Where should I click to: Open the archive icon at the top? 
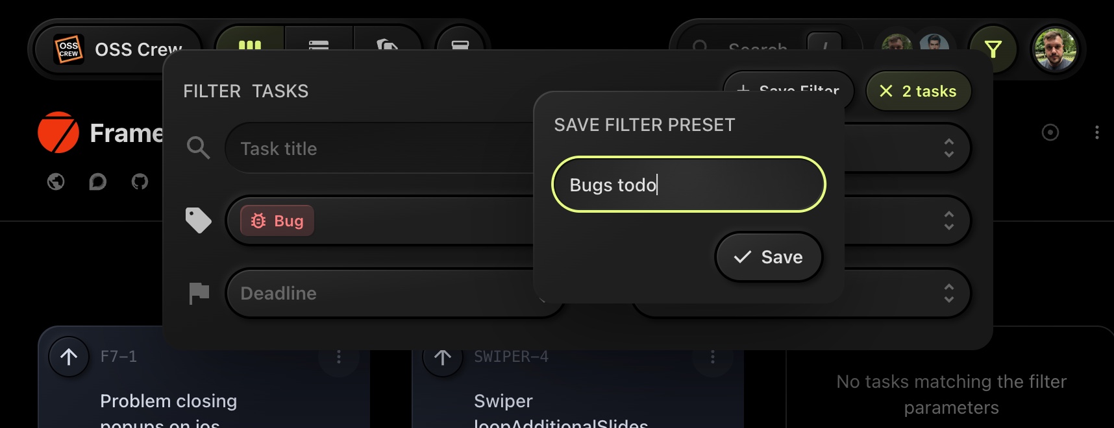point(461,45)
